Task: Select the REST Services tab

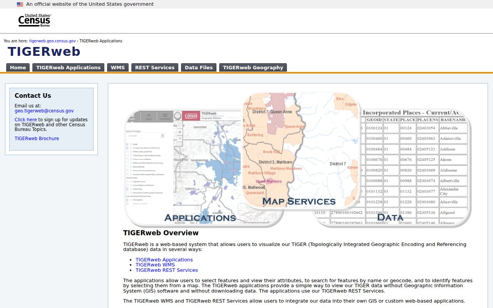Action: click(x=155, y=67)
